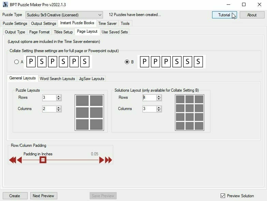Click the Save Preview button
This screenshot has width=267, height=201.
[x=103, y=196]
